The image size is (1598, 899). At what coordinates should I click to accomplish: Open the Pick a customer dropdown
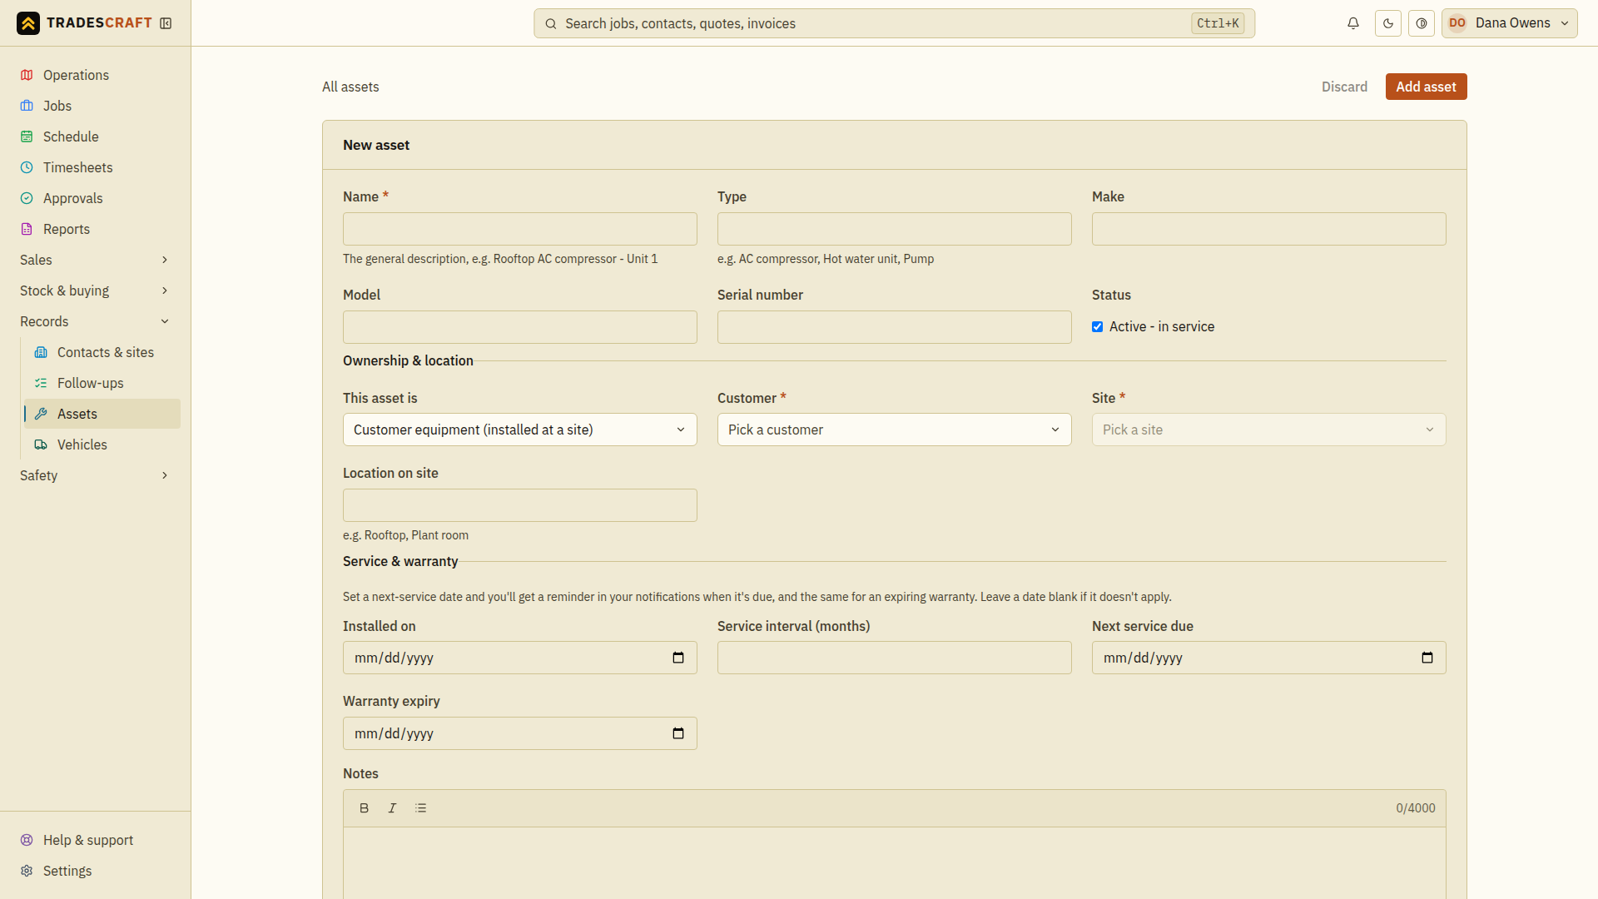coord(895,430)
